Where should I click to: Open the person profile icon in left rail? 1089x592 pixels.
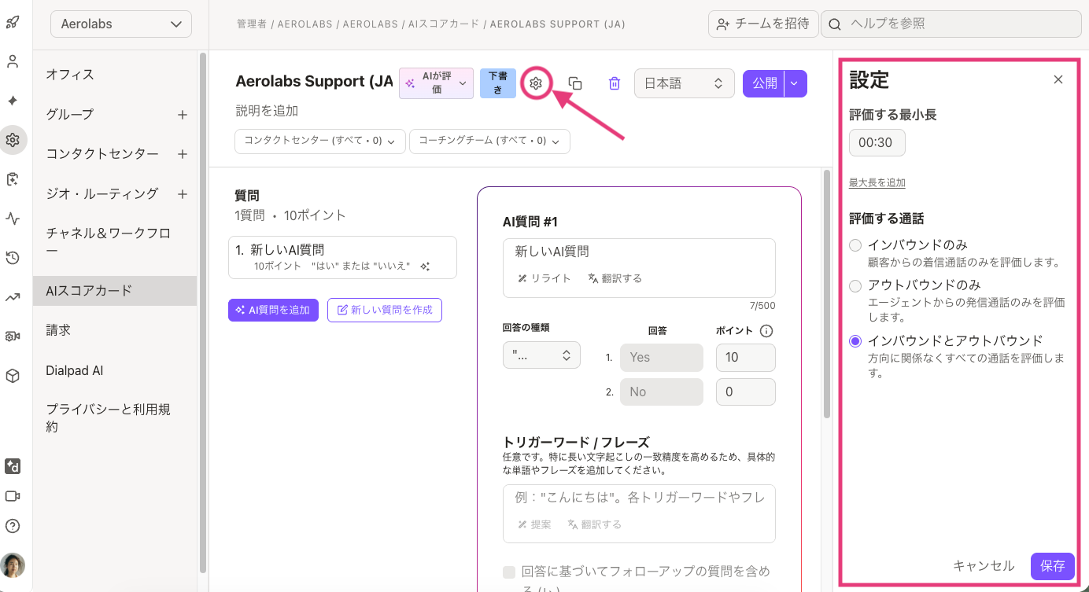click(12, 61)
